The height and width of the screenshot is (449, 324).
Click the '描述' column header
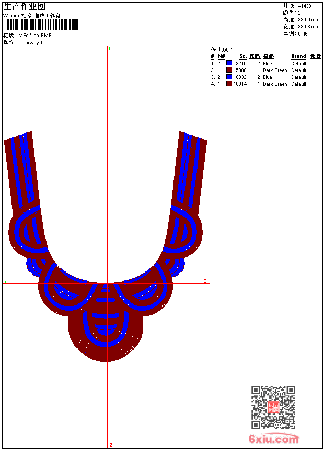tap(269, 56)
